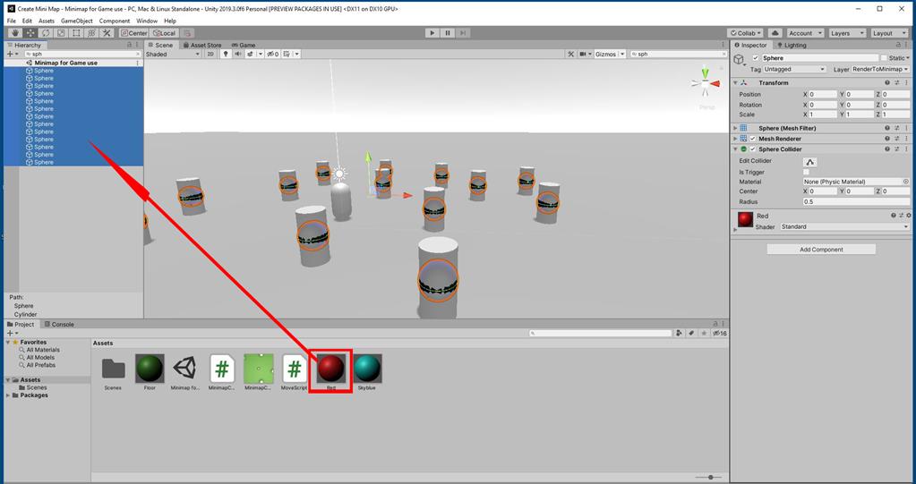The height and width of the screenshot is (484, 916).
Task: Click the Pause button
Action: pos(448,33)
